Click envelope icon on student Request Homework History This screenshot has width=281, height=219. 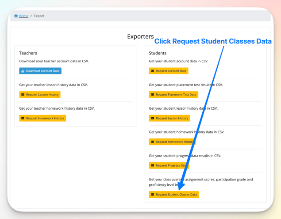153,142
